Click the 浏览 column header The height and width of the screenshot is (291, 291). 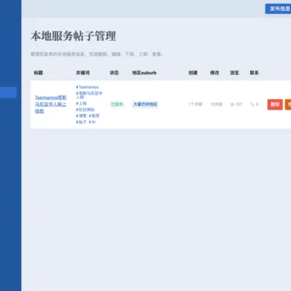234,73
